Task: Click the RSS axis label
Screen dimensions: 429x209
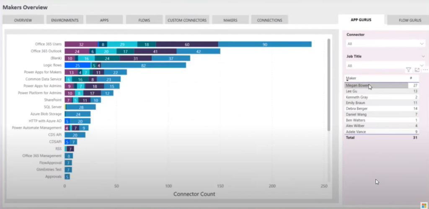Action: coord(58,149)
